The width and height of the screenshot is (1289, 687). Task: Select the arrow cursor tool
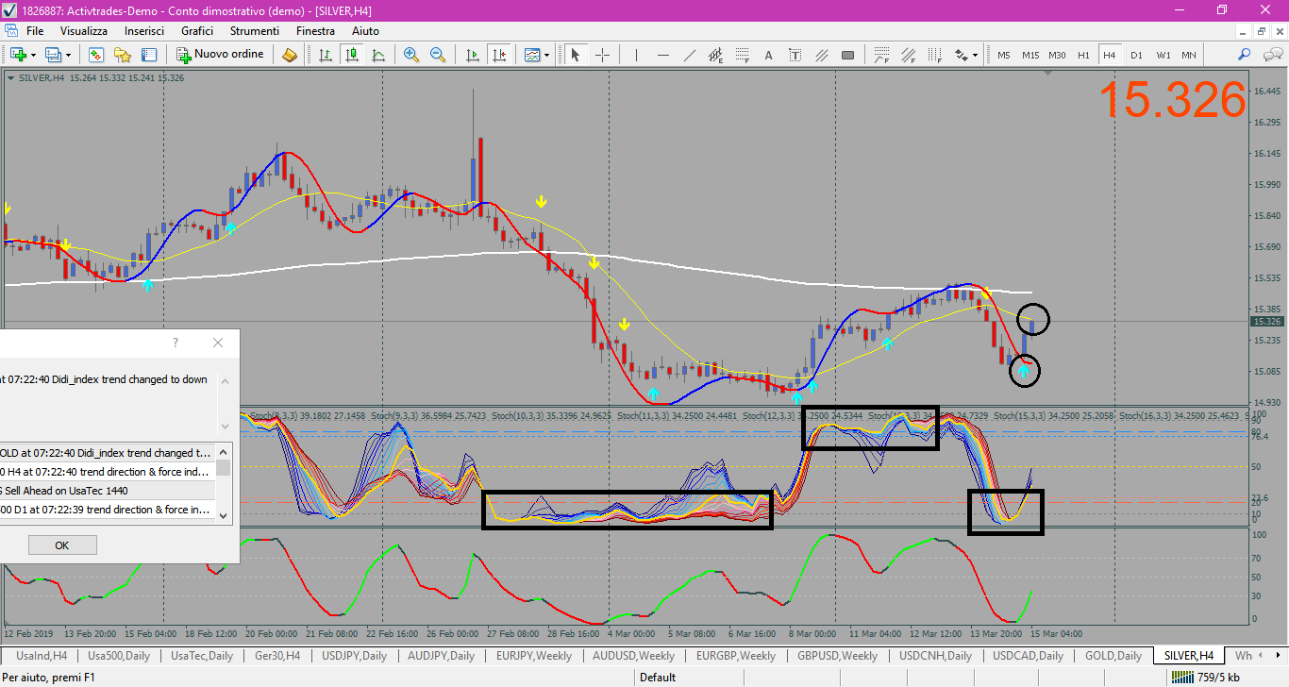pos(575,55)
